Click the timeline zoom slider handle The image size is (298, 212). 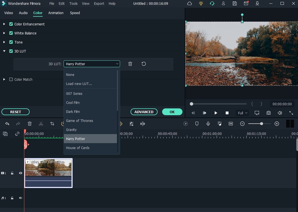pos(262,124)
